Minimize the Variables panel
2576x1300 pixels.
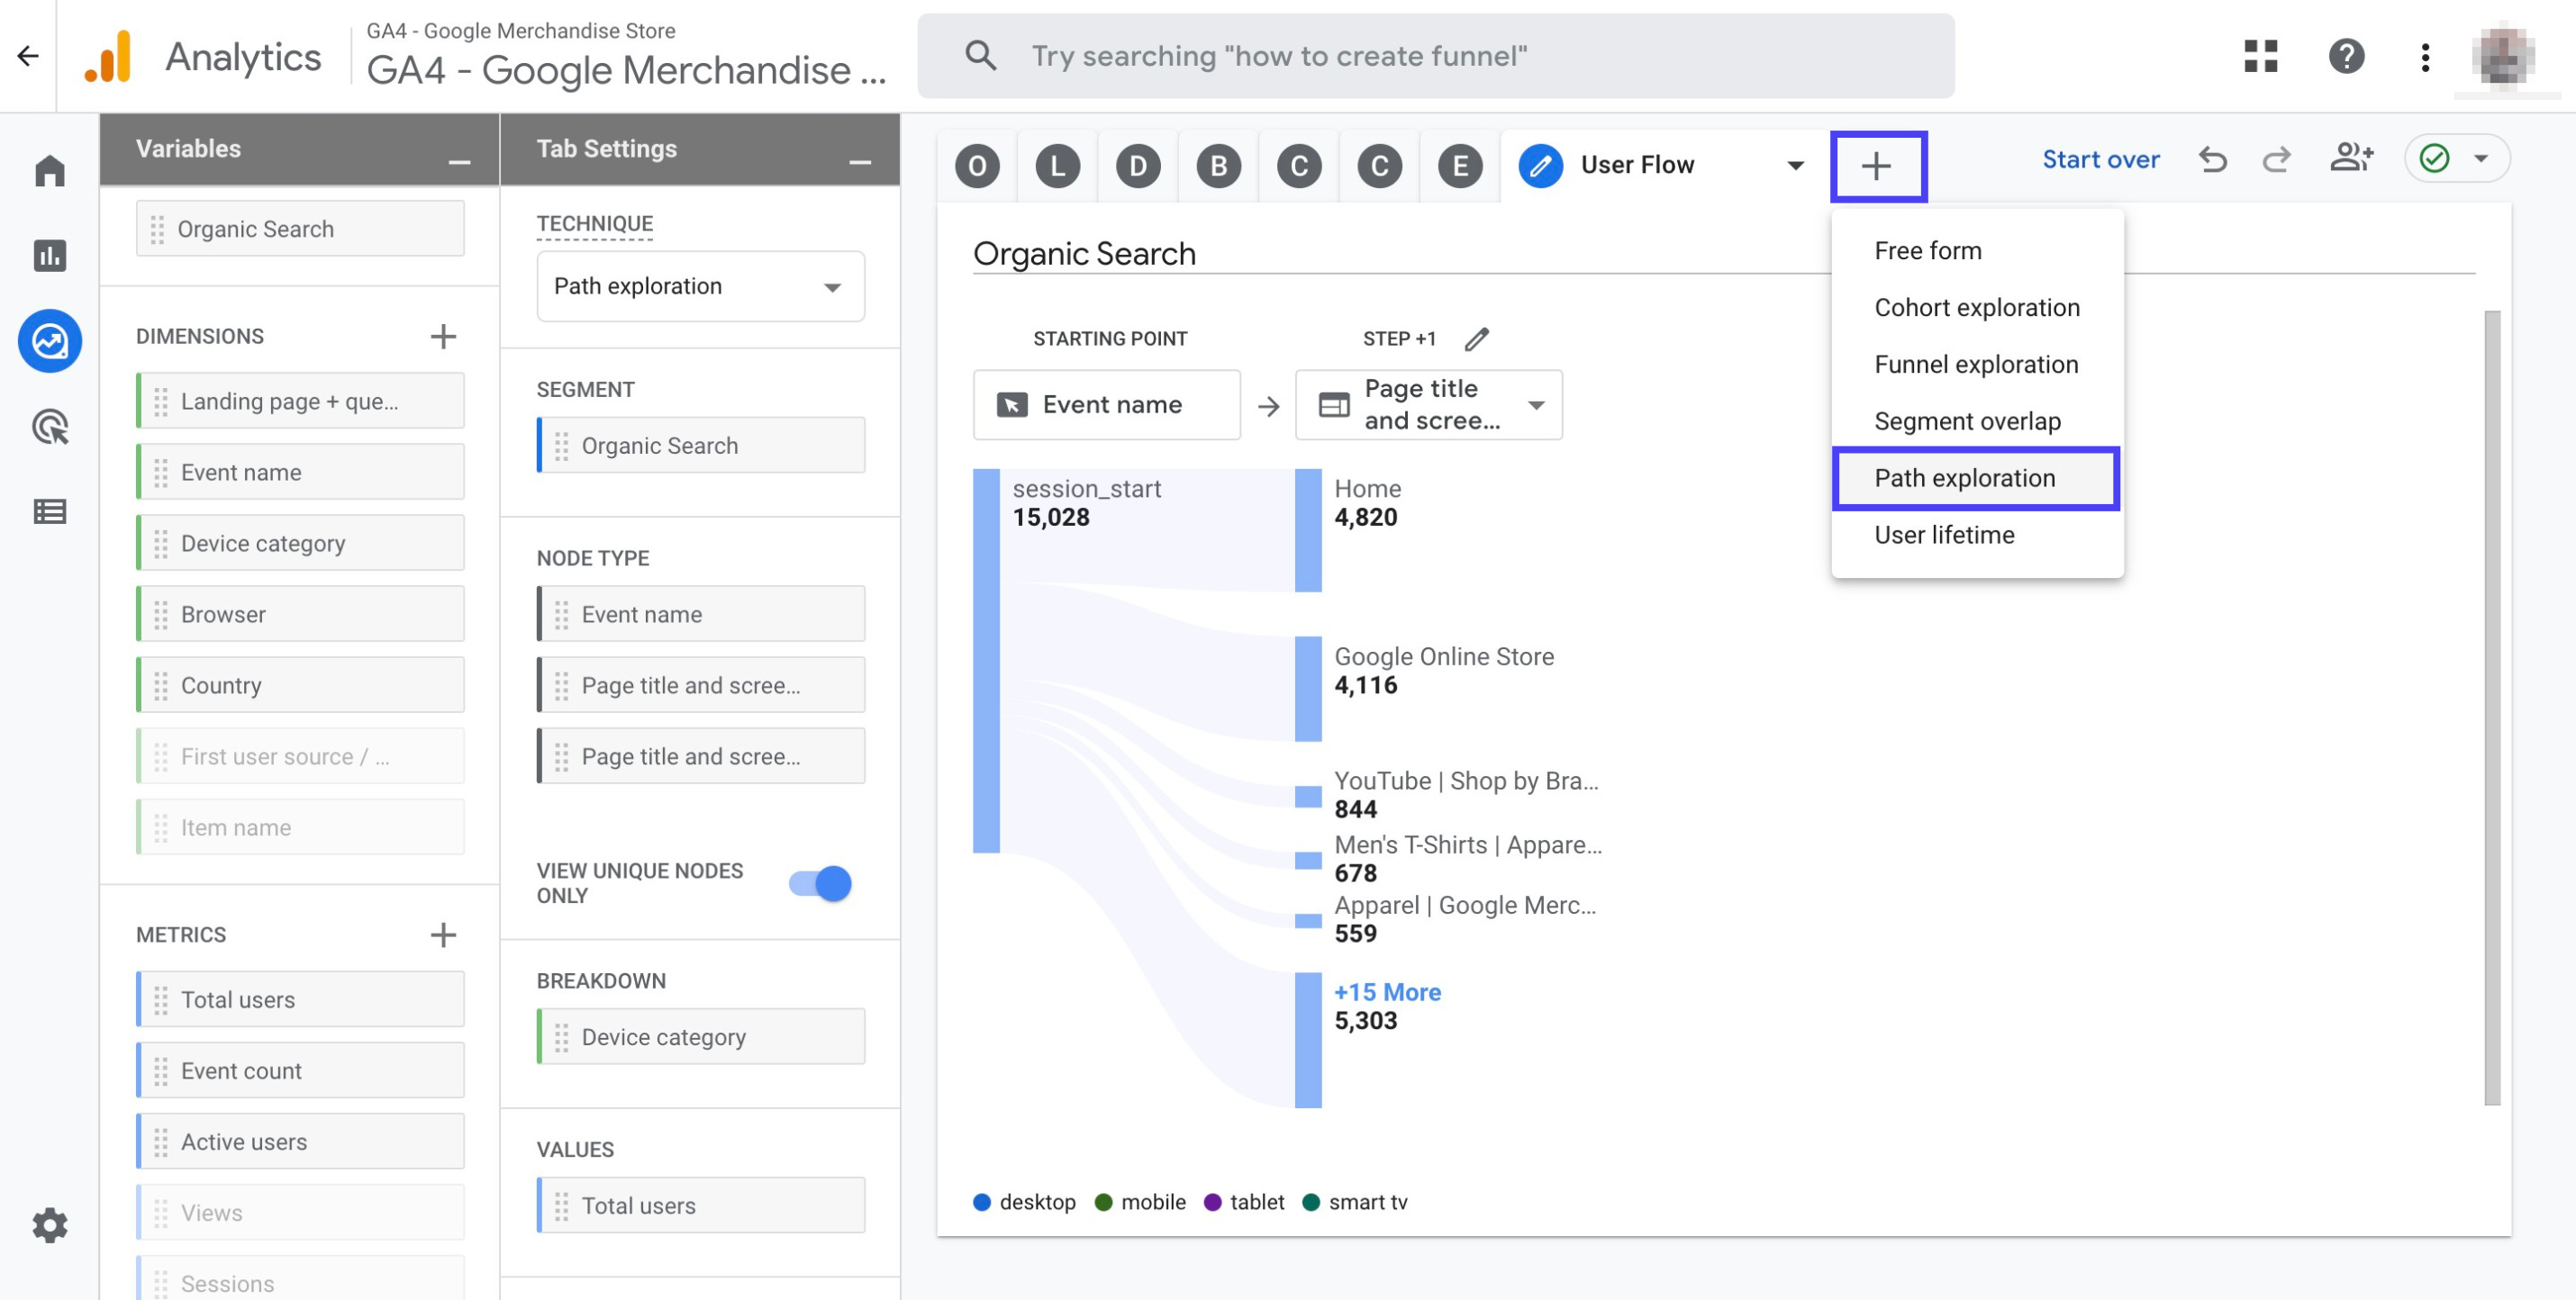459,162
